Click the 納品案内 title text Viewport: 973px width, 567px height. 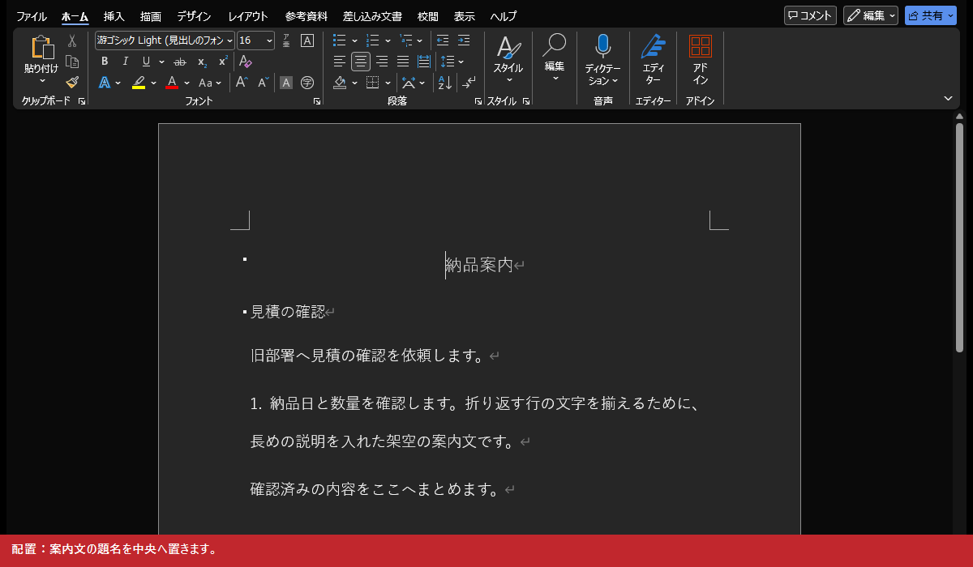coord(479,265)
